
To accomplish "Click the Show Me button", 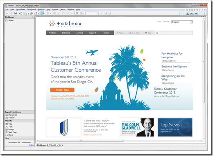I will (192, 14).
